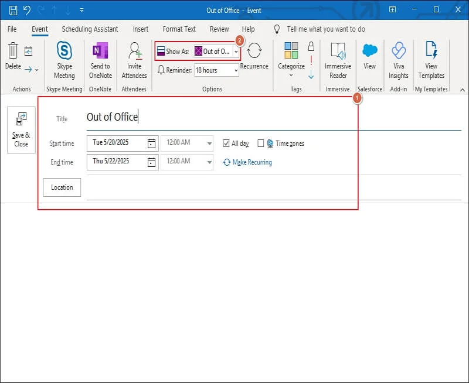
Task: Click the Undo arrow in title bar
Action: pyautogui.click(x=27, y=11)
